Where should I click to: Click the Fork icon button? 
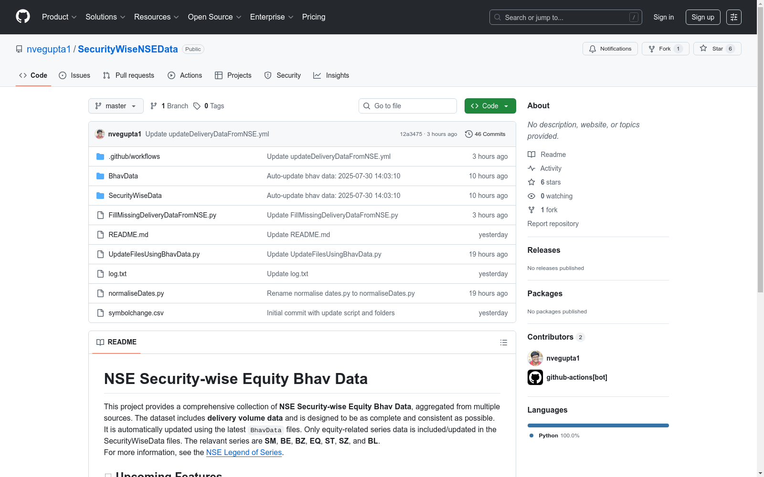point(652,49)
